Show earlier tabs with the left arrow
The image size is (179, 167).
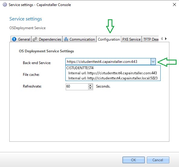tap(162, 39)
